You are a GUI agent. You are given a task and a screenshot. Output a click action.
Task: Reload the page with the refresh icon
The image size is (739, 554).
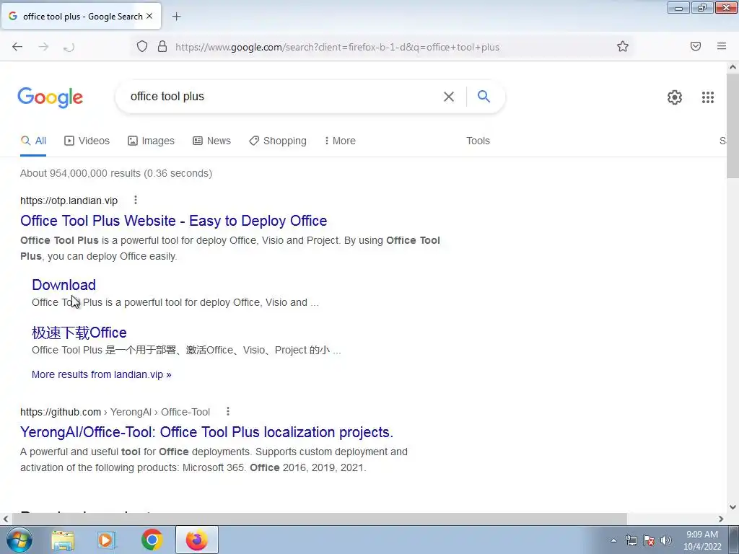[69, 47]
